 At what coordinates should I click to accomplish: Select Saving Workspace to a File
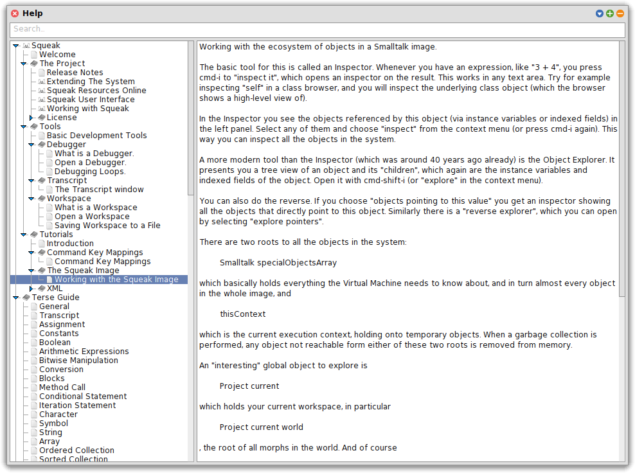(107, 226)
